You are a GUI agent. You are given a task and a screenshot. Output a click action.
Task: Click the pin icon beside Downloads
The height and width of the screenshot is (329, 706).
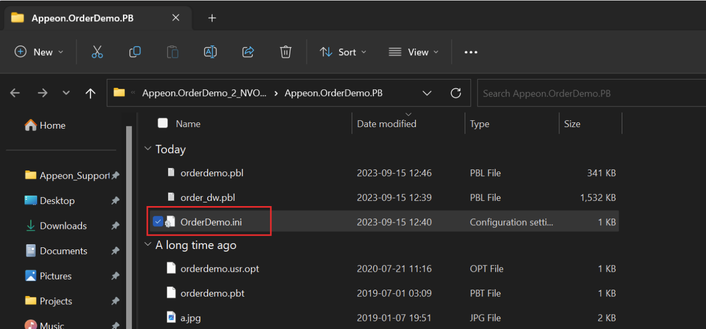coord(115,226)
